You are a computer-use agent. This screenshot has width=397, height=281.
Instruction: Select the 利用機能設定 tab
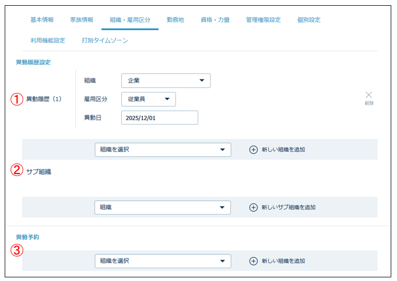pos(48,40)
